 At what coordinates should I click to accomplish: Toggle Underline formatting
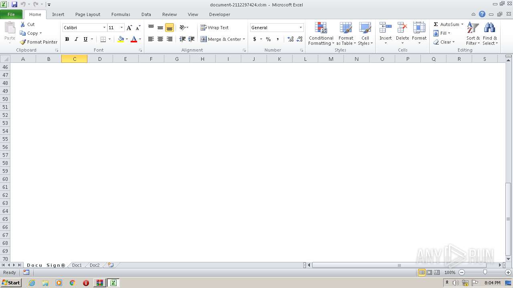pos(85,39)
